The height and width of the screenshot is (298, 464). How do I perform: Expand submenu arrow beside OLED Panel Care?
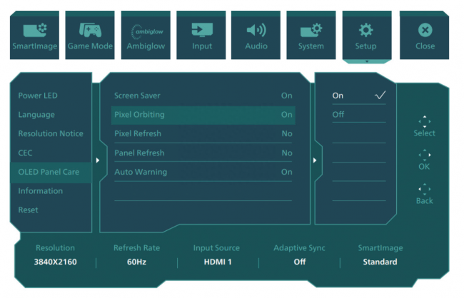click(98, 160)
